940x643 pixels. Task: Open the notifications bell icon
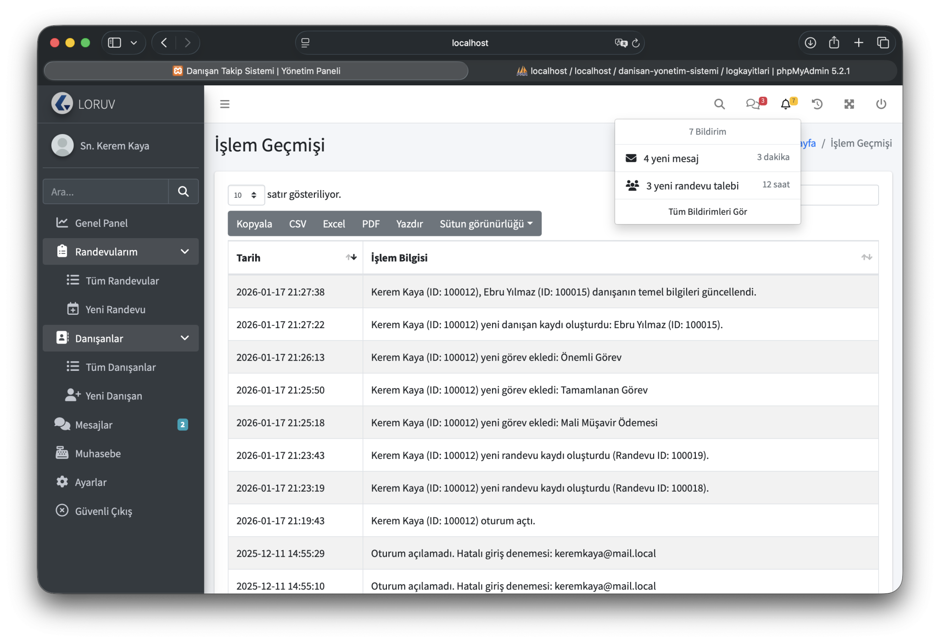(785, 104)
